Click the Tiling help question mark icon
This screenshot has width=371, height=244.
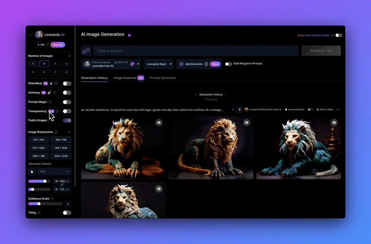(x=39, y=213)
